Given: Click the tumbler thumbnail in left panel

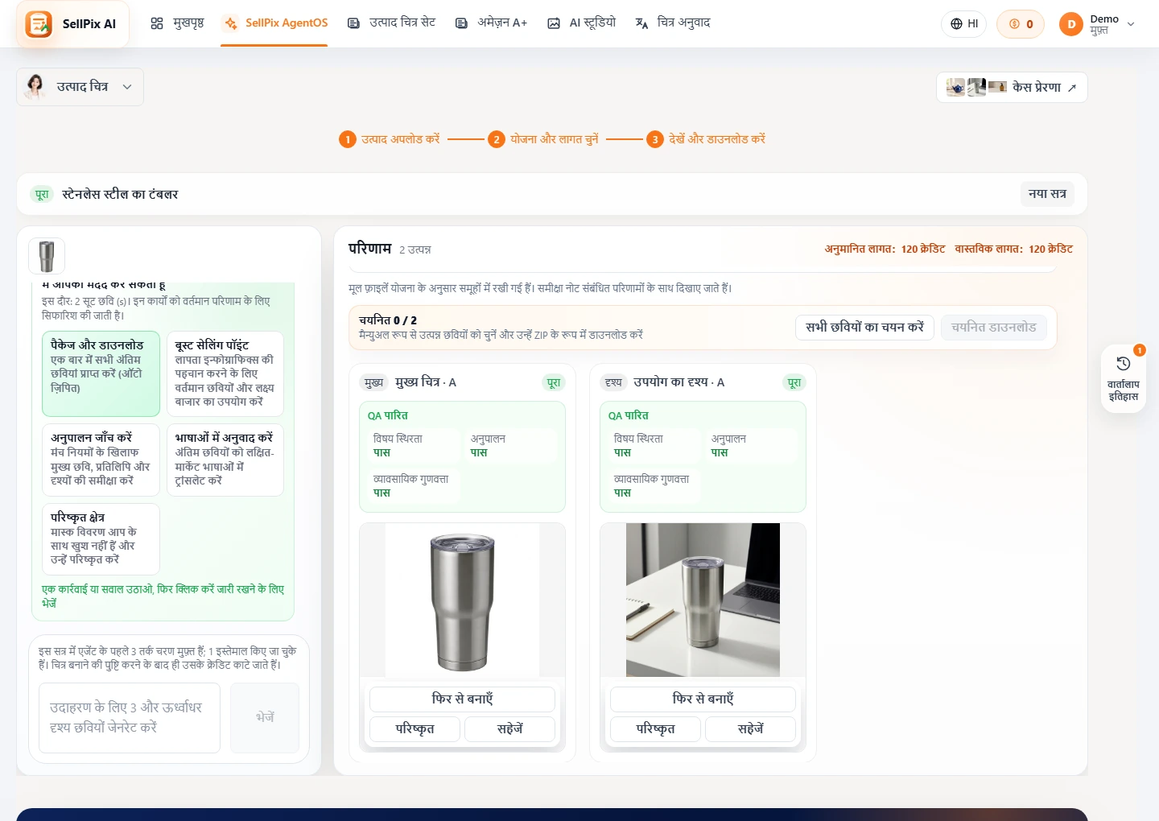Looking at the screenshot, I should [47, 256].
